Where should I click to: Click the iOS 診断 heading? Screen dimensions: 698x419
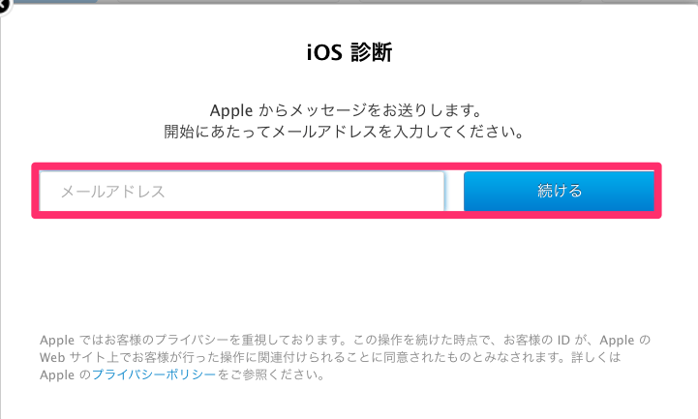[x=349, y=52]
